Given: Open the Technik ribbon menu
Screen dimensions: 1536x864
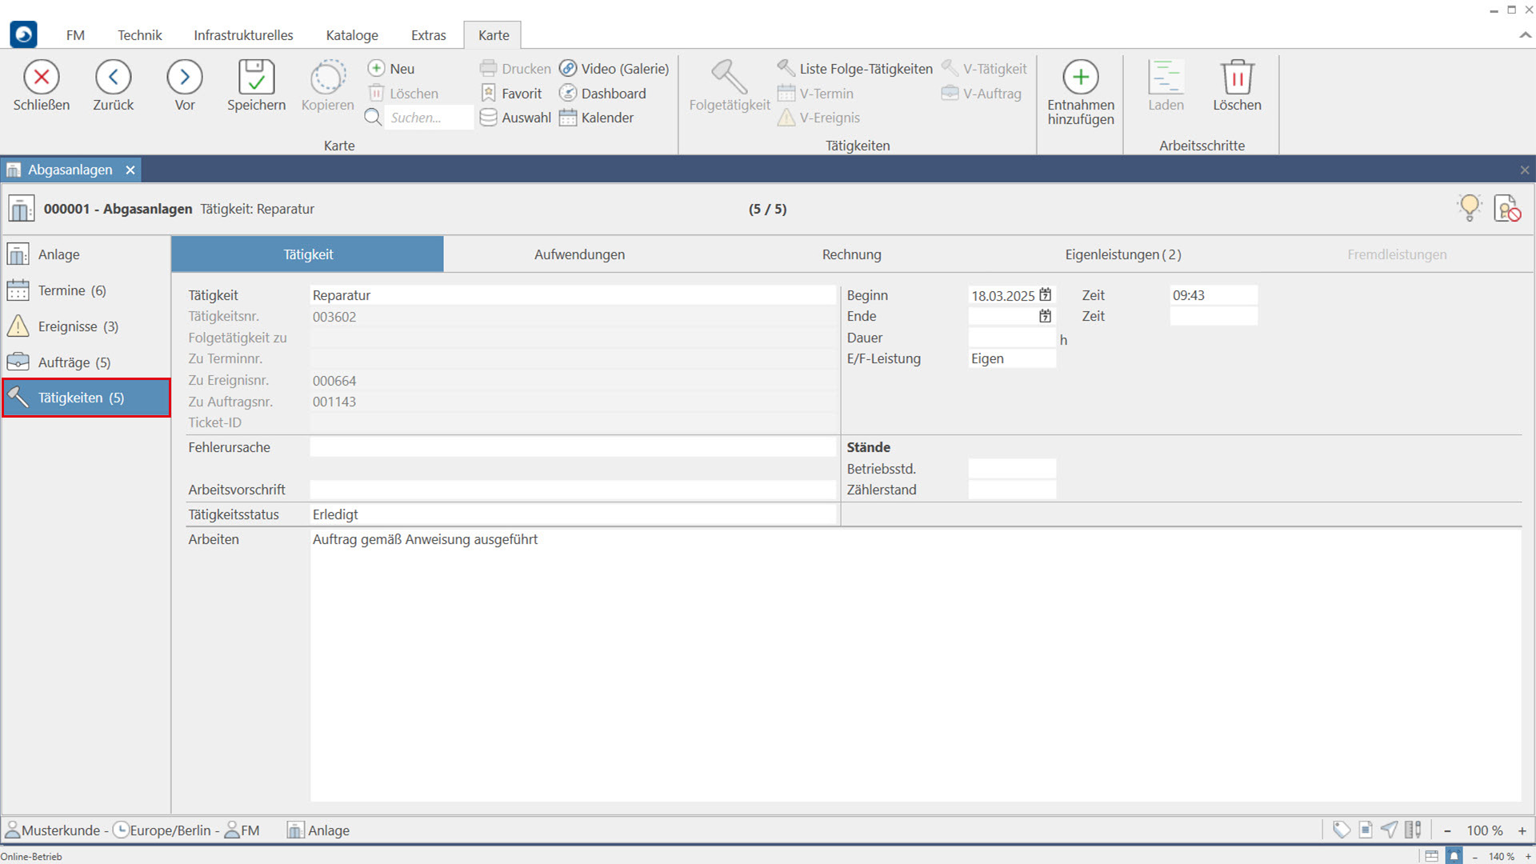Looking at the screenshot, I should (139, 35).
